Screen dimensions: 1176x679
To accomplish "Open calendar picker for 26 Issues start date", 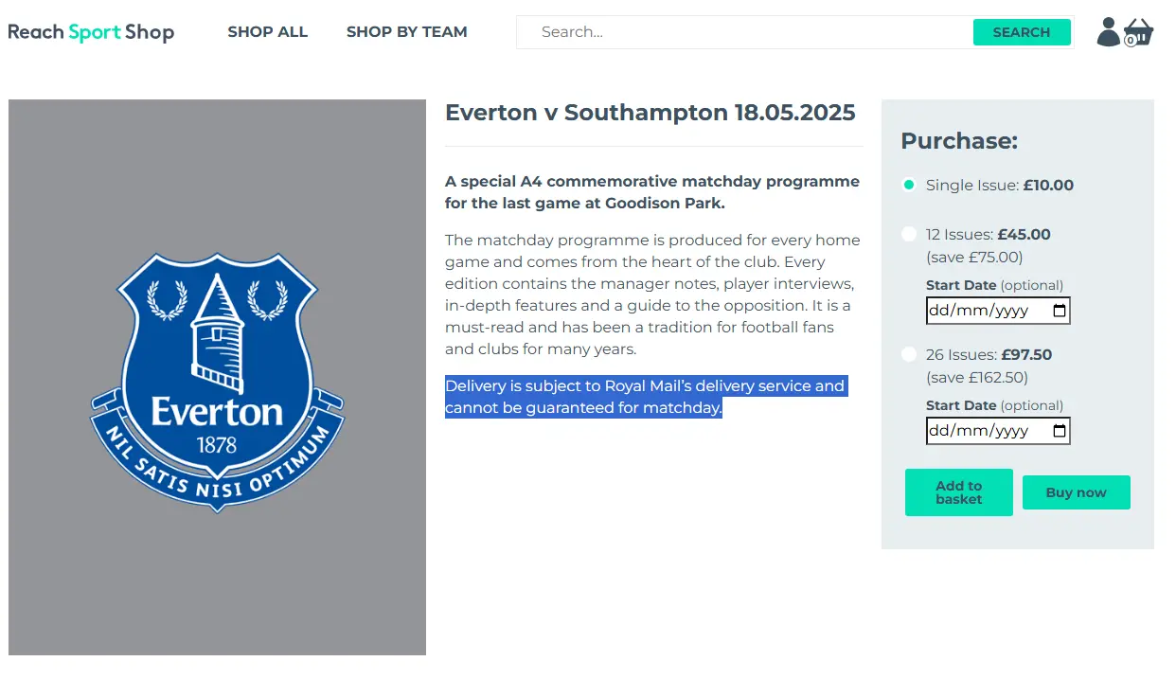I will [1060, 431].
